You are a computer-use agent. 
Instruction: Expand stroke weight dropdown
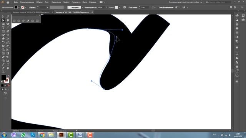click(47, 7)
